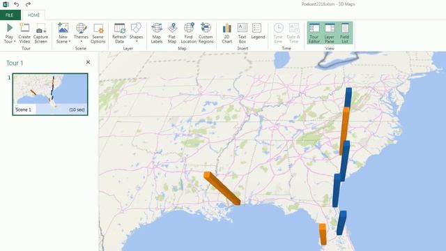Toggle the Layer Pane

point(330,33)
